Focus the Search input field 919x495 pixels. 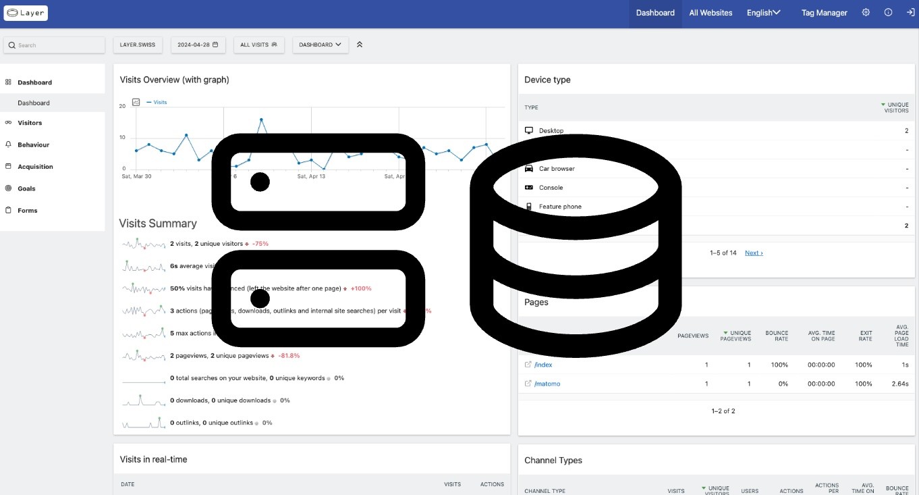tap(54, 45)
